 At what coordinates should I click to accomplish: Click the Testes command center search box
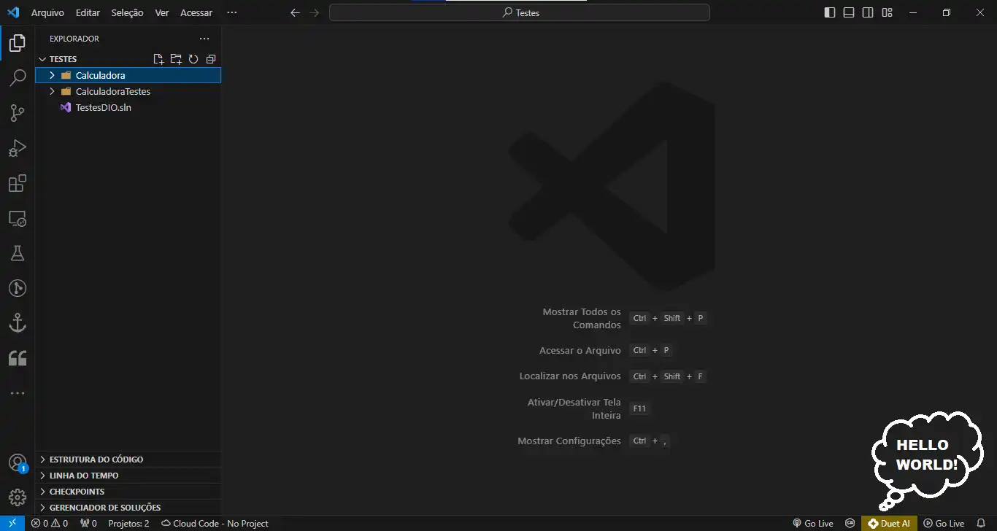(x=520, y=12)
